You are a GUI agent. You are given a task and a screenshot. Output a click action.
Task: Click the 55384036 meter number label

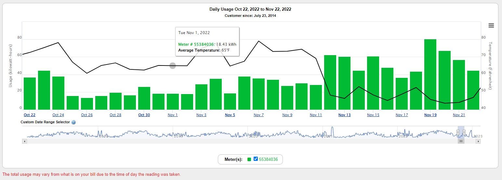[268, 159]
